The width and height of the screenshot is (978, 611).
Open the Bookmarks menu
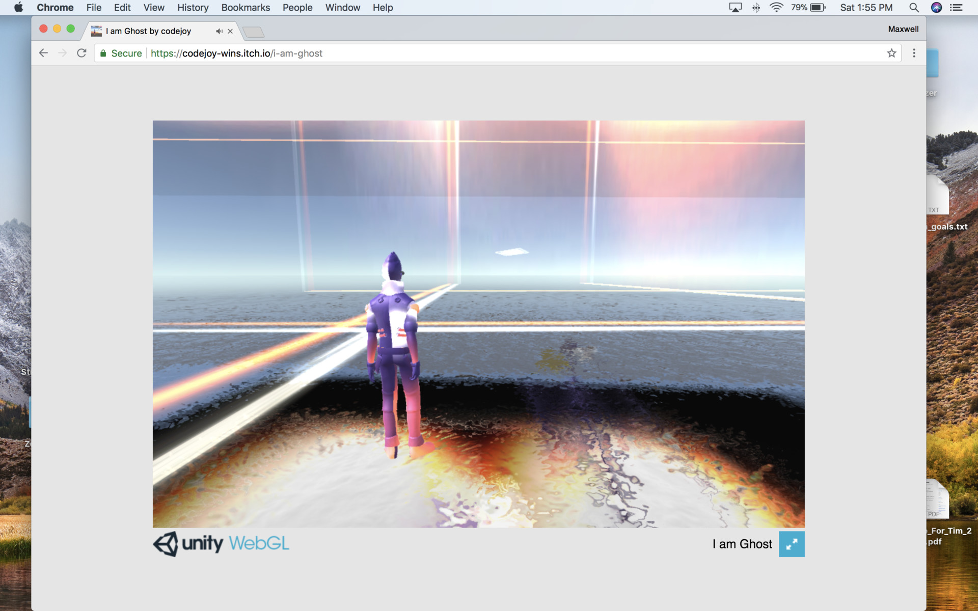coord(246,8)
